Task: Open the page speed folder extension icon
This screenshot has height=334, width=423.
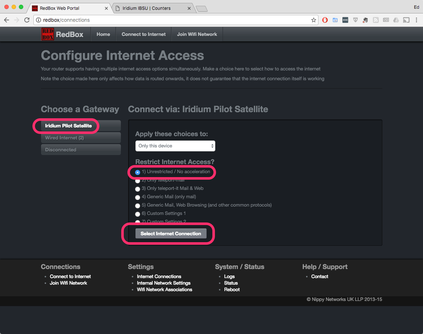Action: pyautogui.click(x=335, y=20)
